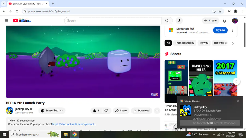Screen dimensions: 246x138
Task: Select the All filter chip
Action: tap(168, 43)
